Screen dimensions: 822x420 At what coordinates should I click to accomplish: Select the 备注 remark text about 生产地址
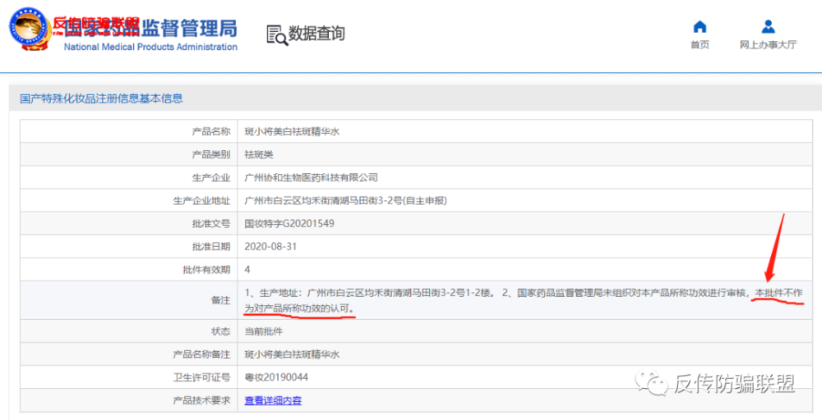click(523, 301)
